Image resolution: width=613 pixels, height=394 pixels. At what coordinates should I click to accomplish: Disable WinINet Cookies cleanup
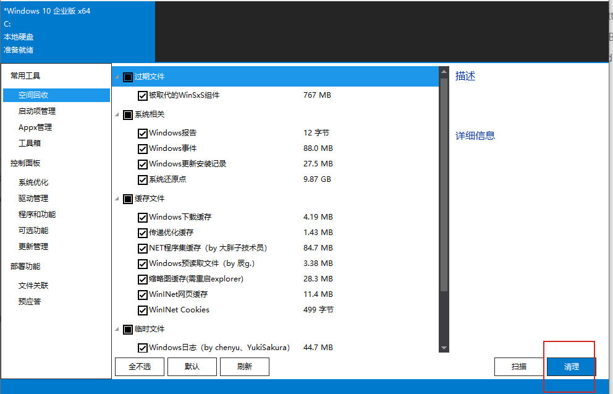143,310
